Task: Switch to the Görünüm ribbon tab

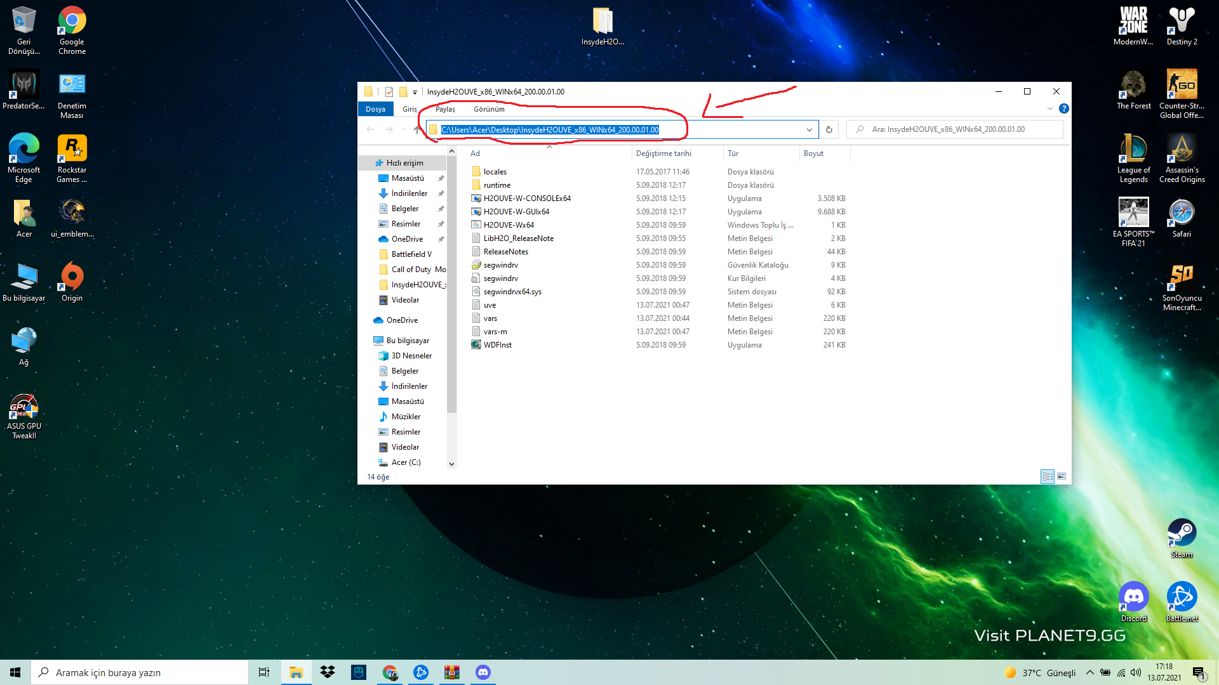Action: [489, 109]
